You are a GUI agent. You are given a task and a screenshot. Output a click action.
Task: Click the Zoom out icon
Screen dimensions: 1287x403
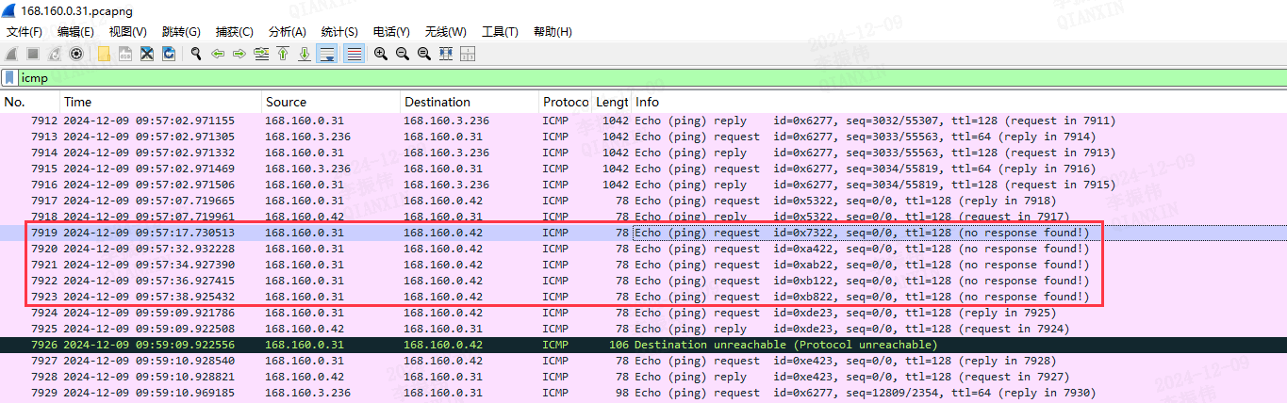[403, 54]
